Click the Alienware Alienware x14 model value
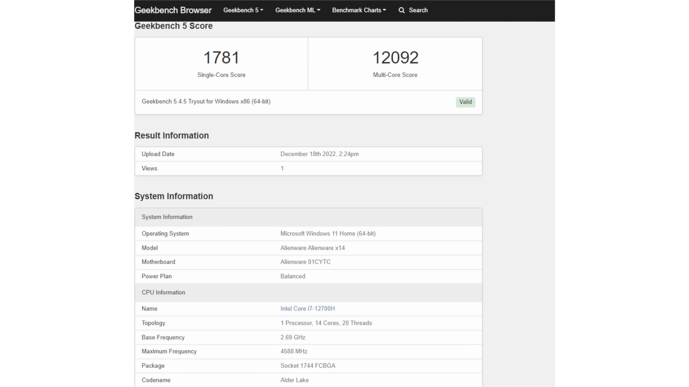The height and width of the screenshot is (387, 689). tap(312, 248)
